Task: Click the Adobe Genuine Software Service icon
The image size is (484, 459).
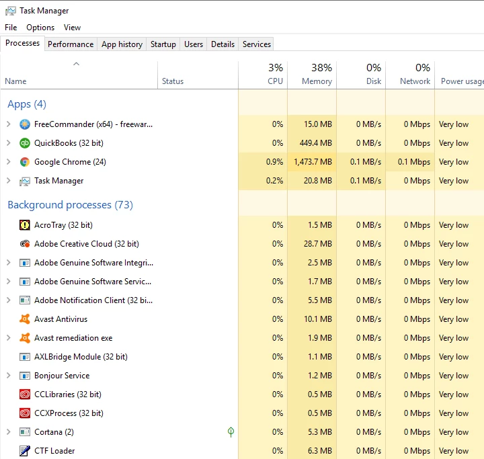Action: (25, 282)
